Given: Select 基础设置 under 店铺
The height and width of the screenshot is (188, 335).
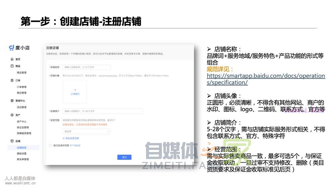Looking at the screenshot, I should pyautogui.click(x=21, y=154).
